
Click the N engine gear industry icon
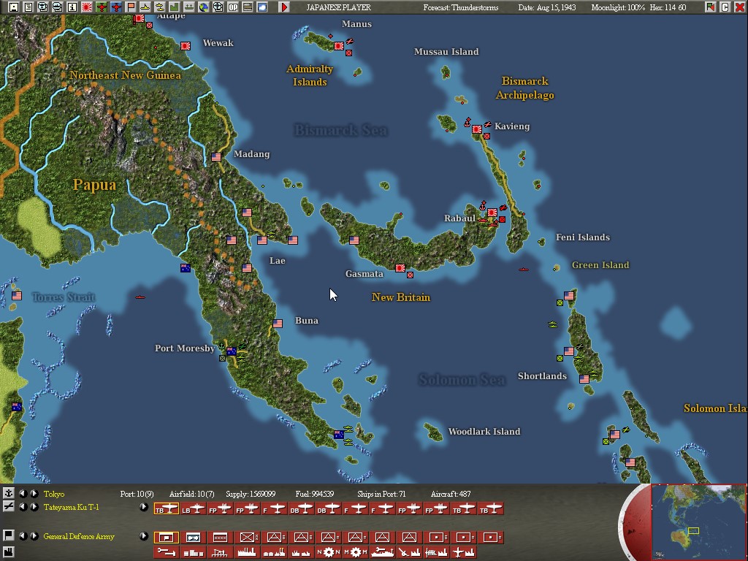328,552
